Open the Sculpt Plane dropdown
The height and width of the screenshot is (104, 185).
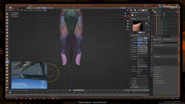click(143, 69)
